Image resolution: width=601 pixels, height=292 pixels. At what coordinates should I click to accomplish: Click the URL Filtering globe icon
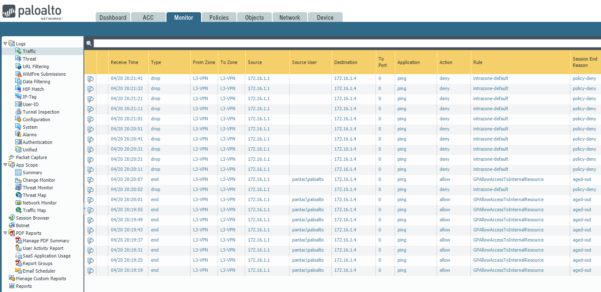[x=18, y=66]
